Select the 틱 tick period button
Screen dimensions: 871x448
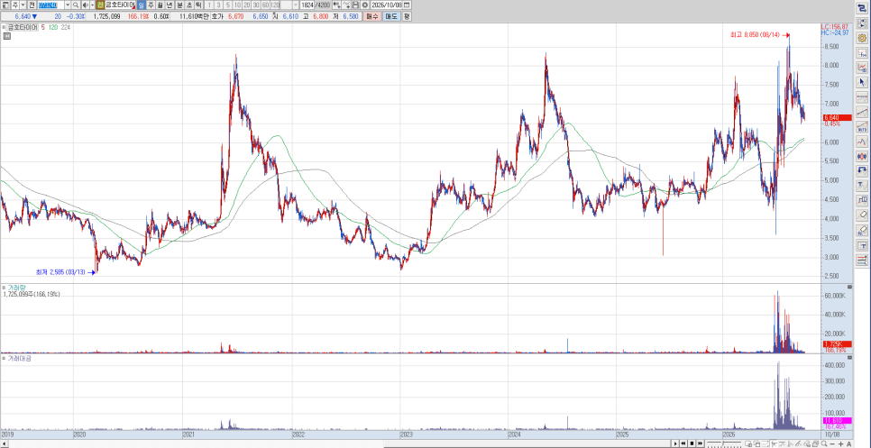click(x=197, y=5)
